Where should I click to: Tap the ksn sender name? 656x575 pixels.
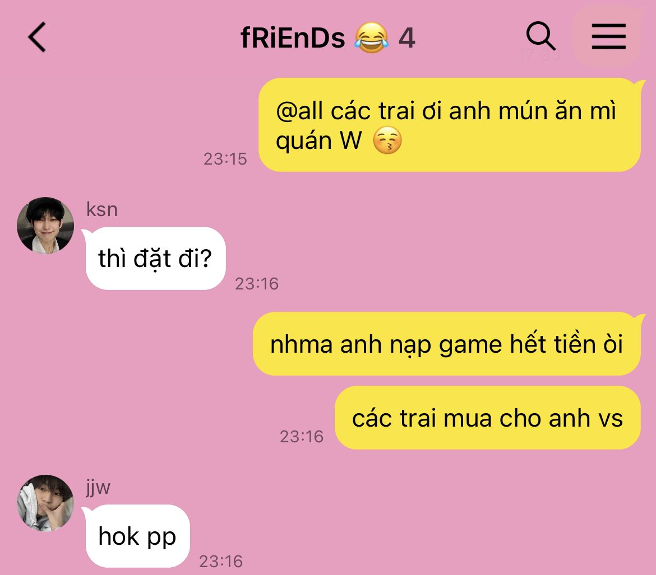102,209
